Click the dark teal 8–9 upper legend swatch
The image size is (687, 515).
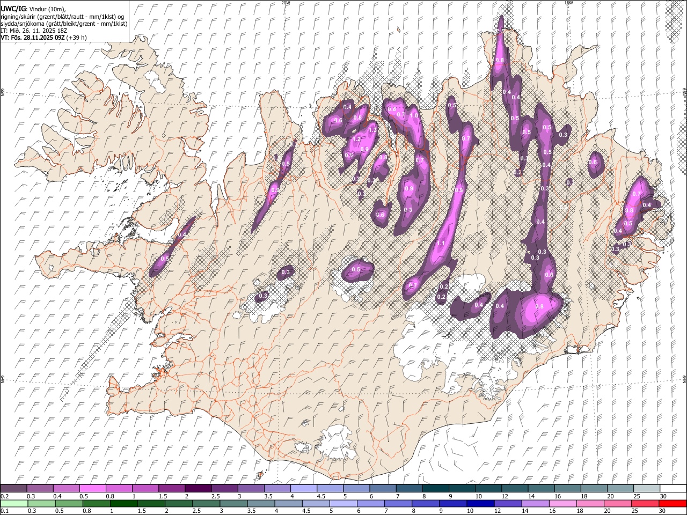tap(435, 488)
